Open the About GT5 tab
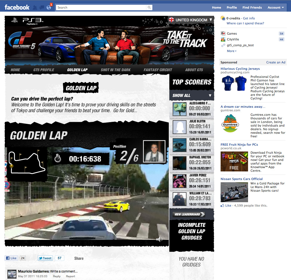The image size is (291, 280). (194, 70)
